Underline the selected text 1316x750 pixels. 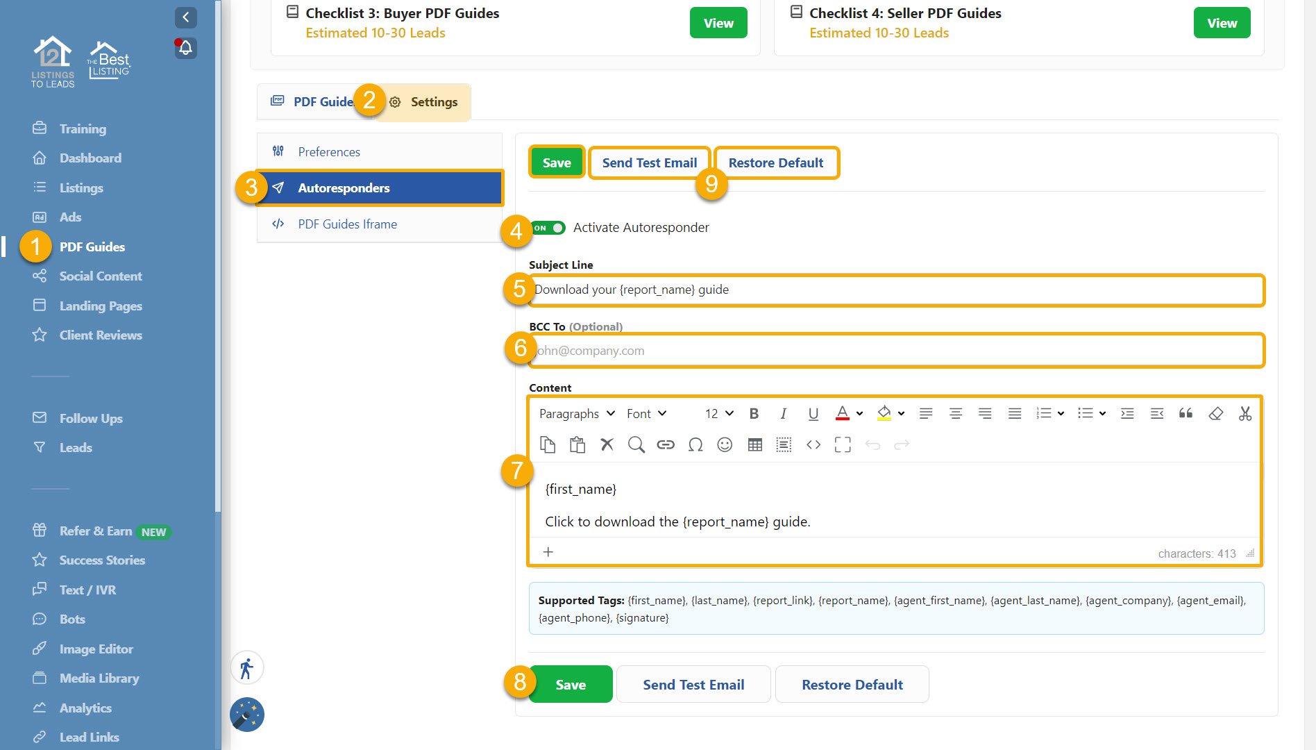(813, 413)
